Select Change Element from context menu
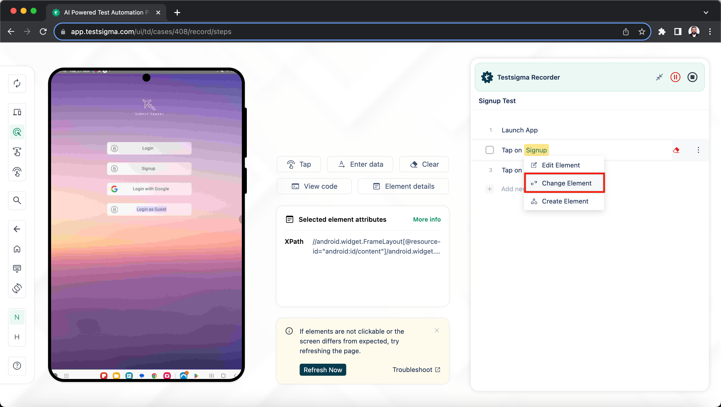721x407 pixels. (567, 183)
